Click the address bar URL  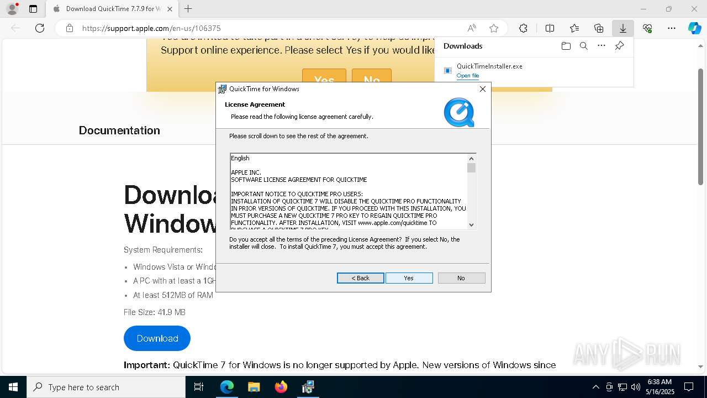pyautogui.click(x=151, y=28)
